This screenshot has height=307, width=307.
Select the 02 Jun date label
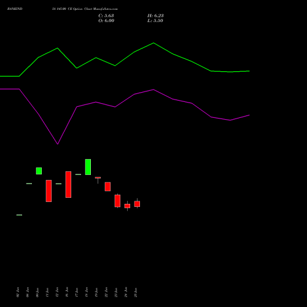[x=18, y=292]
